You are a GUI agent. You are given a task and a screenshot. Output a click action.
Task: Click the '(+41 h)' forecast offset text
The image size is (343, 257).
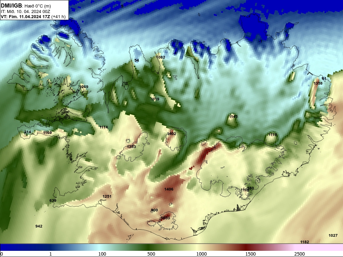(58, 16)
